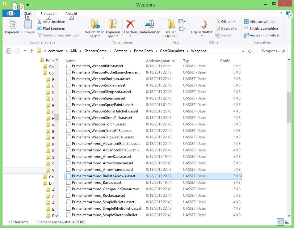The width and height of the screenshot is (294, 228).
Task: Open the Eigenschaften dropdown arrow
Action: (202, 36)
